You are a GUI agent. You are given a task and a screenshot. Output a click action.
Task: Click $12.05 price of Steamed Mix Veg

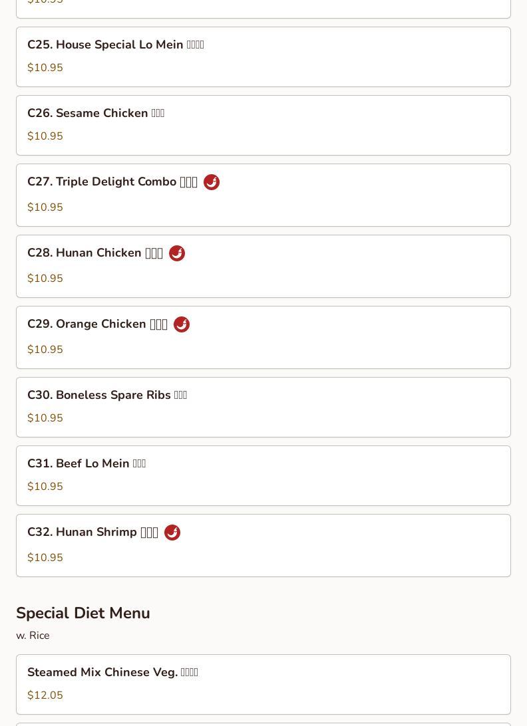(x=45, y=695)
